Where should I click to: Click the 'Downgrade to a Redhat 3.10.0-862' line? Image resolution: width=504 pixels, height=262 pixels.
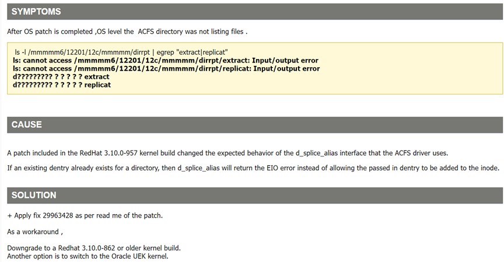pos(94,248)
